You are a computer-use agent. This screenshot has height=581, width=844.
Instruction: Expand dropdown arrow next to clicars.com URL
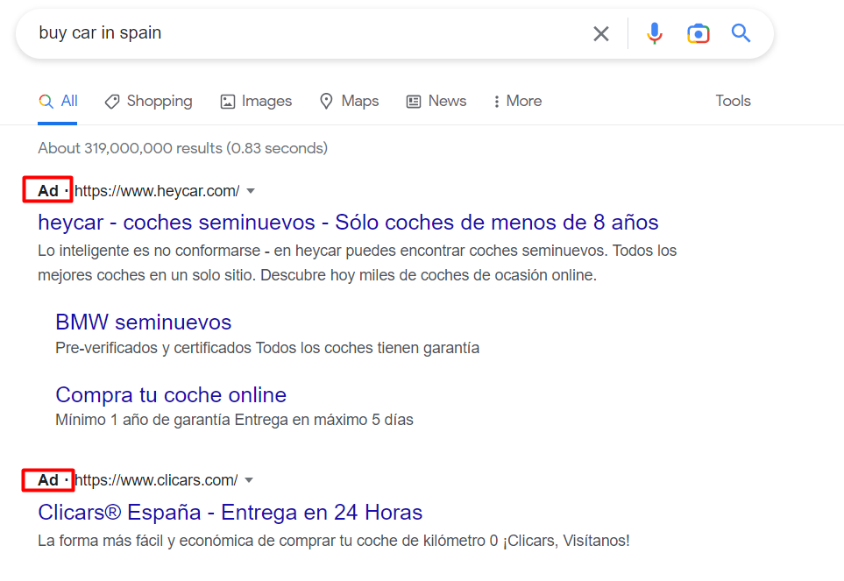[249, 480]
